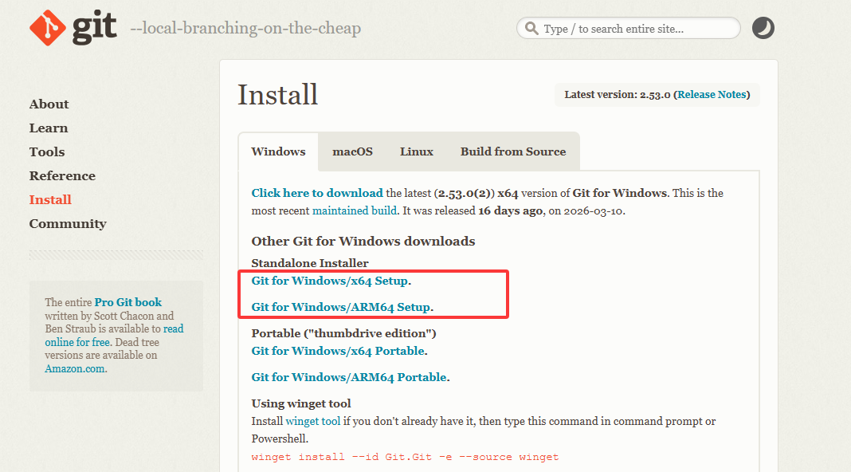Click the search magnifier icon

click(531, 29)
